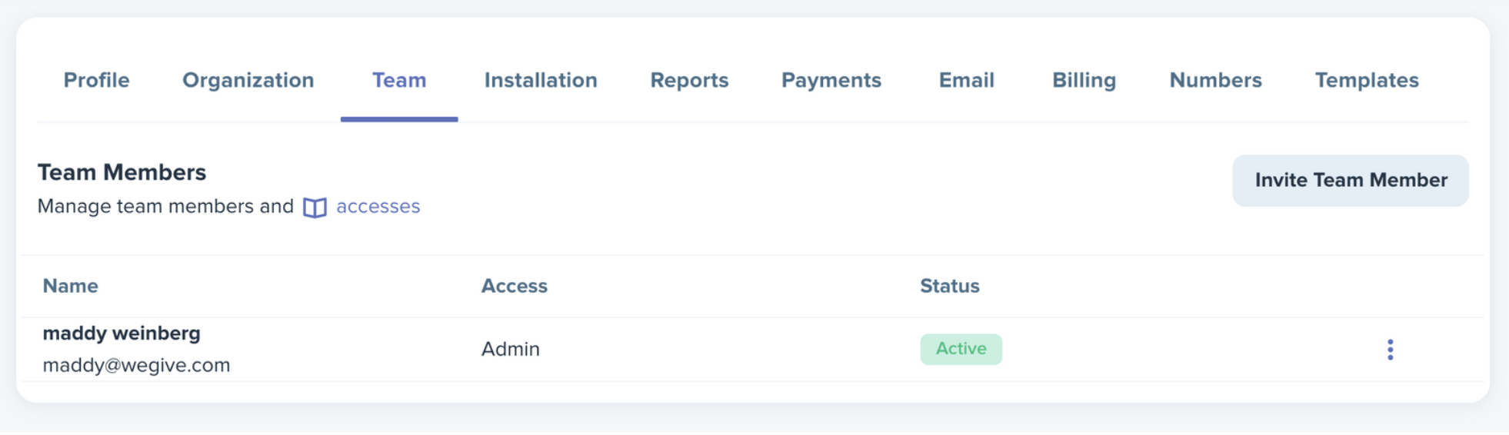Click the maddy@wegive.com email address
Screen dimensions: 1509x435
(136, 365)
